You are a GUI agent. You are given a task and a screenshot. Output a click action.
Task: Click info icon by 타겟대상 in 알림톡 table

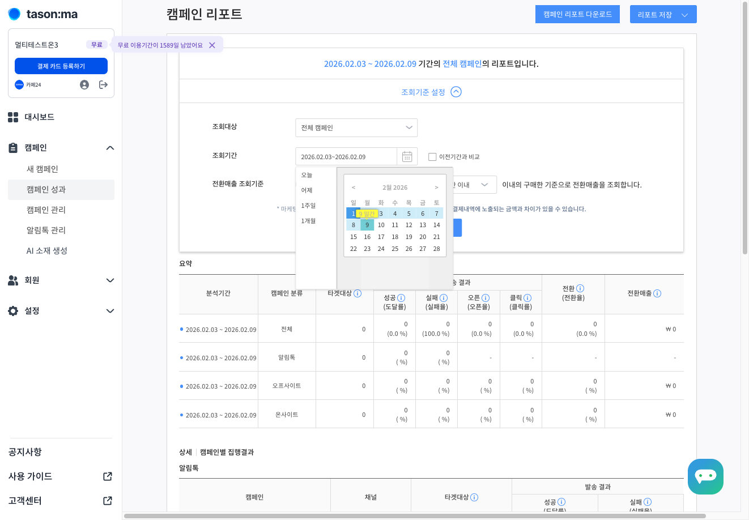[474, 497]
